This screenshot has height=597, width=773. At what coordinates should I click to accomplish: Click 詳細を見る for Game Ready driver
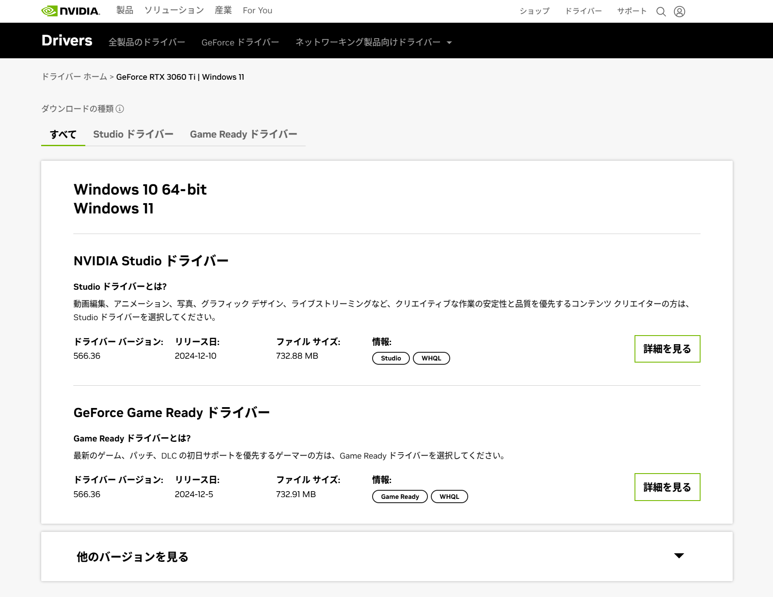point(667,487)
